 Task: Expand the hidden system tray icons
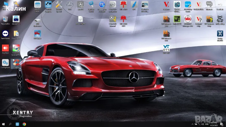tap(193, 124)
